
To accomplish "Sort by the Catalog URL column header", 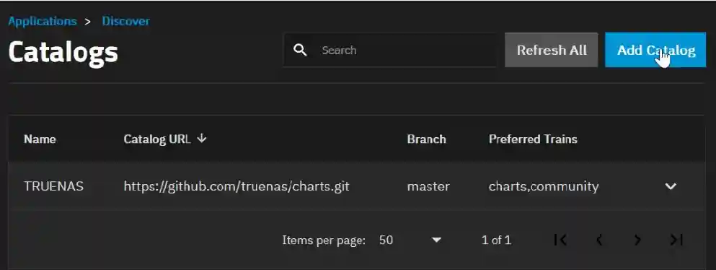I will point(156,139).
